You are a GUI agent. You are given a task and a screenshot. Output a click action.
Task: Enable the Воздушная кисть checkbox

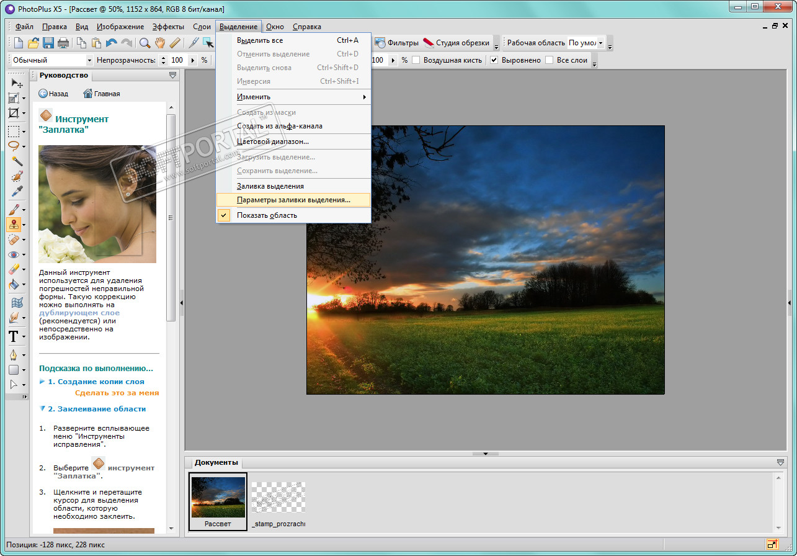pyautogui.click(x=416, y=60)
